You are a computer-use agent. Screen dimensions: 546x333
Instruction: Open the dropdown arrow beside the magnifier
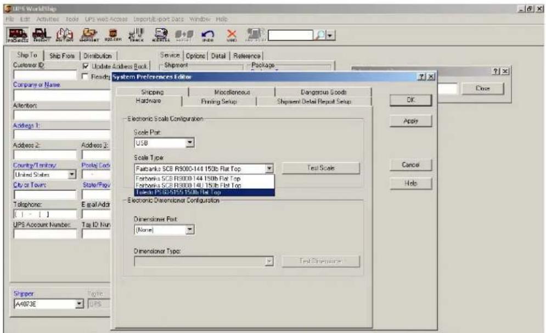coord(330,35)
